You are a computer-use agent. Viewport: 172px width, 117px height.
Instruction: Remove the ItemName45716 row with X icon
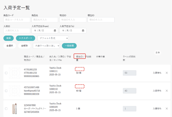coord(167,91)
